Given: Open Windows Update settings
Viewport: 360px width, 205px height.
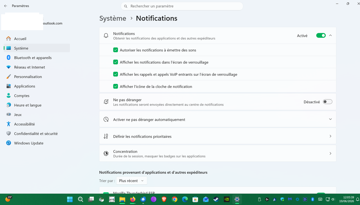Looking at the screenshot, I should pos(37,143).
